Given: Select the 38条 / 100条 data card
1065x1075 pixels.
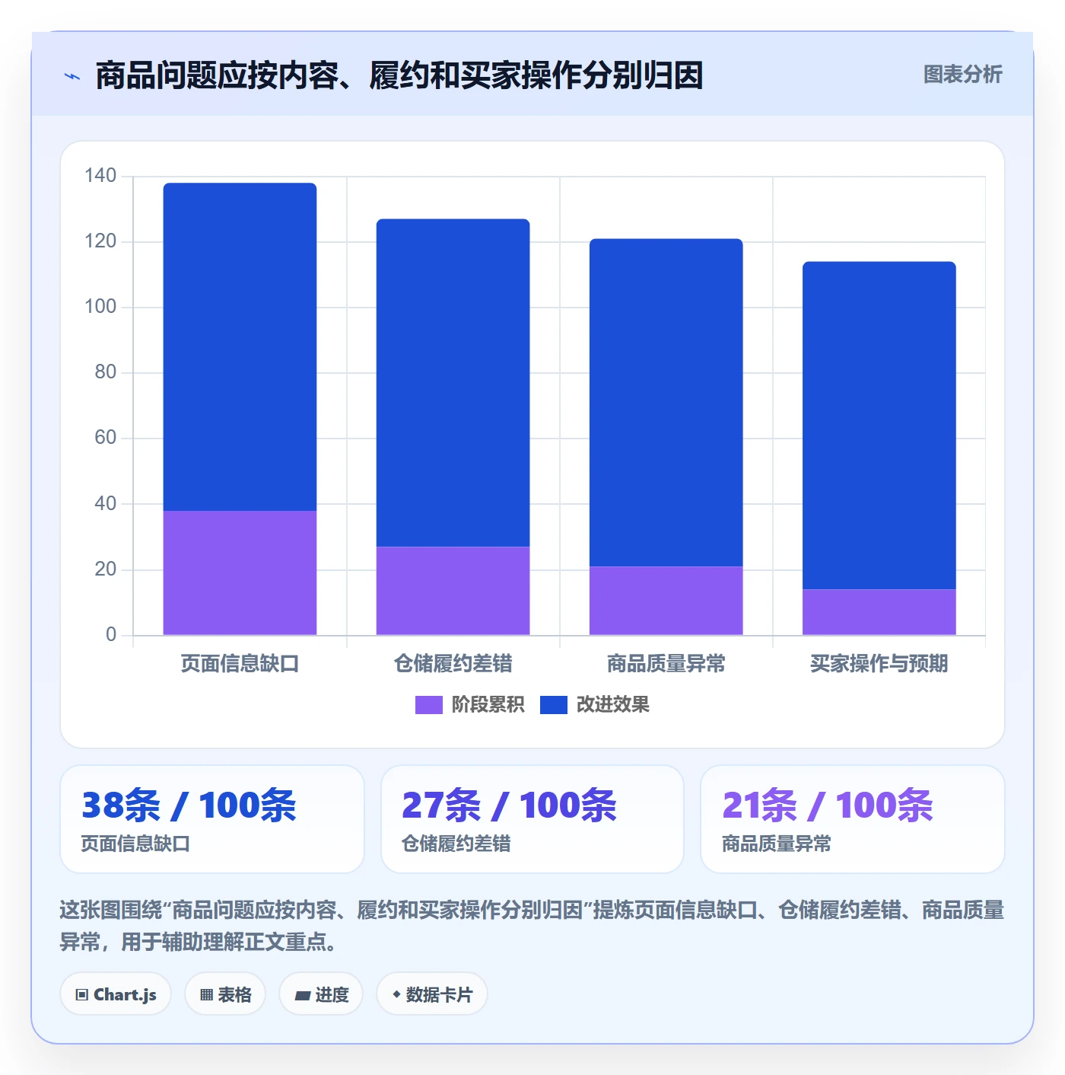Looking at the screenshot, I should coord(212,819).
